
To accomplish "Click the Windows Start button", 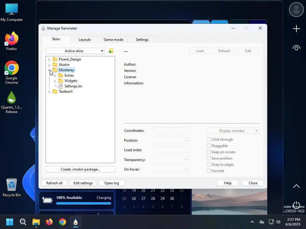I will (10, 222).
